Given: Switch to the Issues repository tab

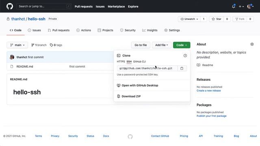Looking at the screenshot, I should point(34,30).
